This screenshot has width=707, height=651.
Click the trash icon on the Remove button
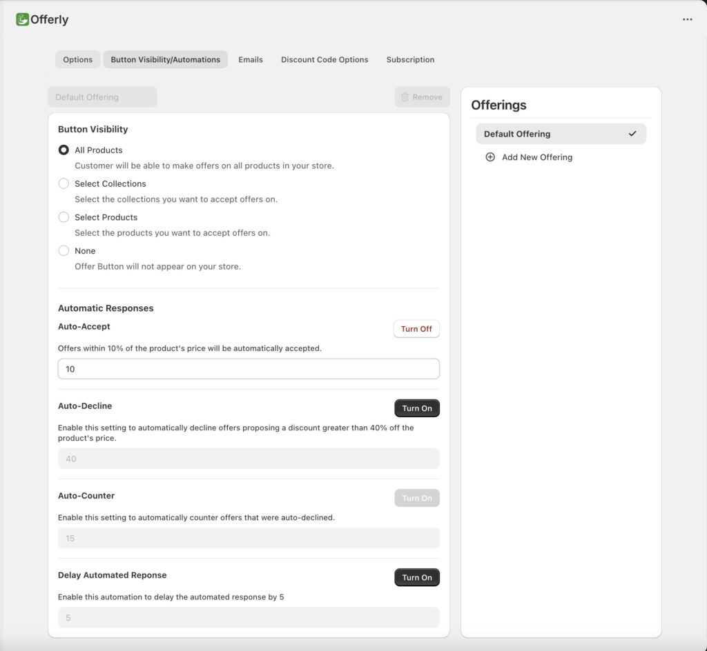(x=405, y=97)
